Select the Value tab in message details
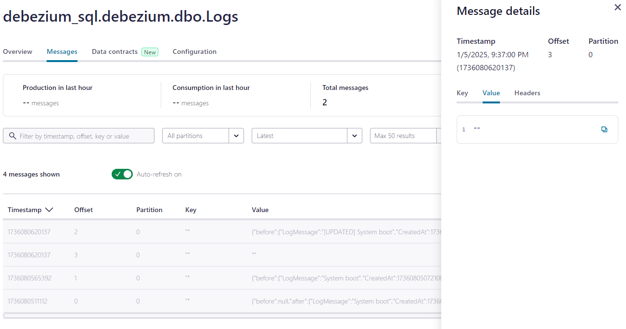Viewport: 626px width, 329px height. 491,93
